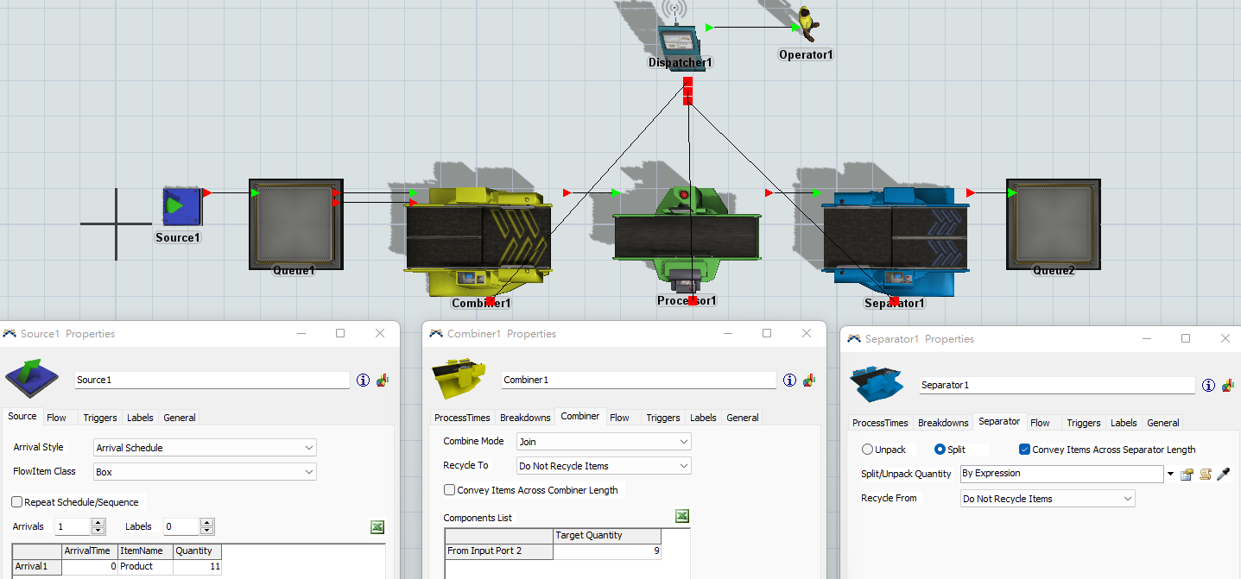The width and height of the screenshot is (1241, 579).
Task: Click the edit properties icon beside By Expression
Action: tap(1187, 474)
